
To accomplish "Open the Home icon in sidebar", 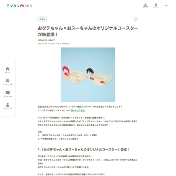I will pos(8,69).
